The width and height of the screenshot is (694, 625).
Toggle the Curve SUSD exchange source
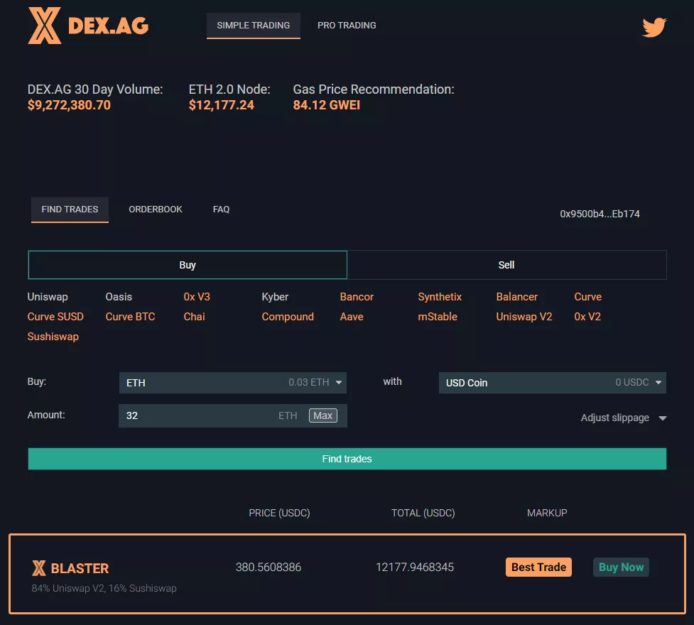(55, 317)
